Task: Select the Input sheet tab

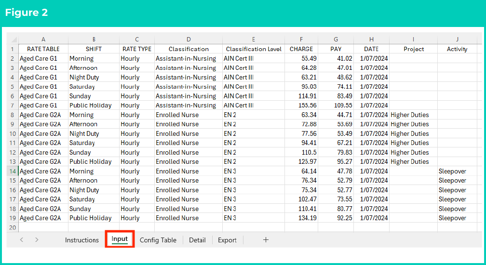Action: click(x=120, y=239)
